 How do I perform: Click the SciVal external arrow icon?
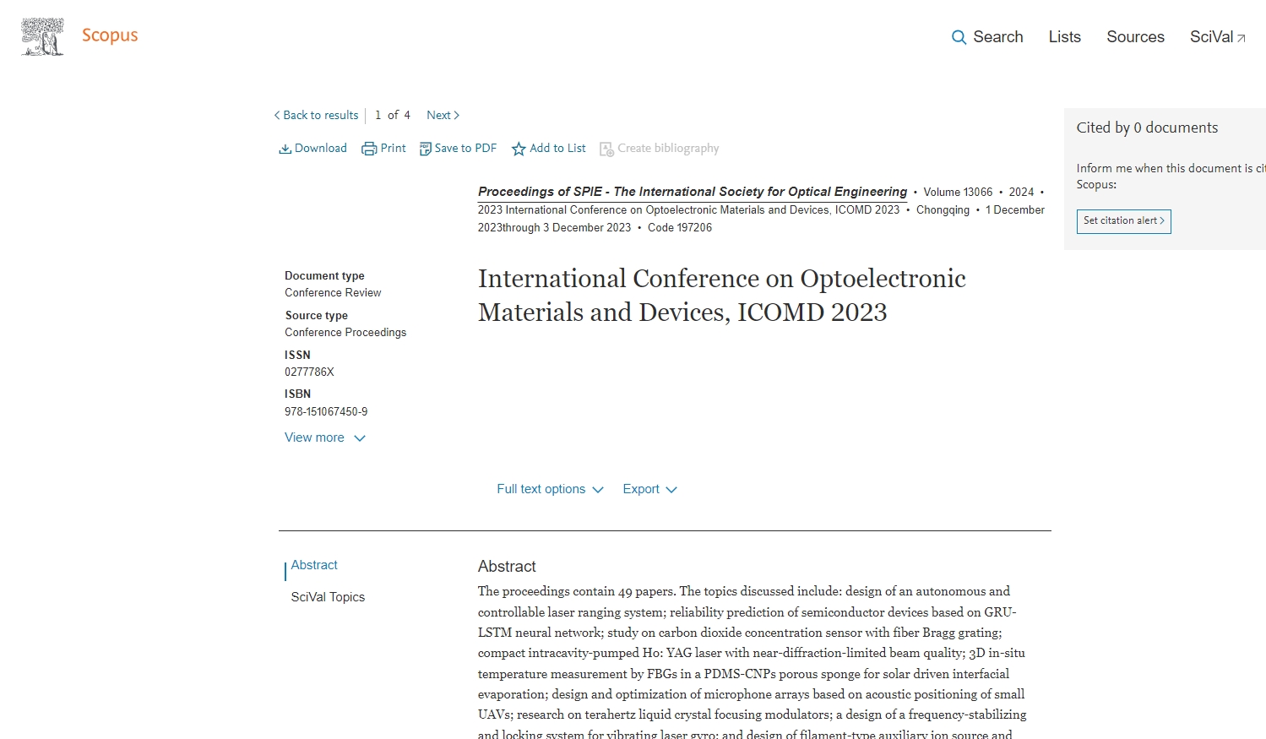[1242, 38]
